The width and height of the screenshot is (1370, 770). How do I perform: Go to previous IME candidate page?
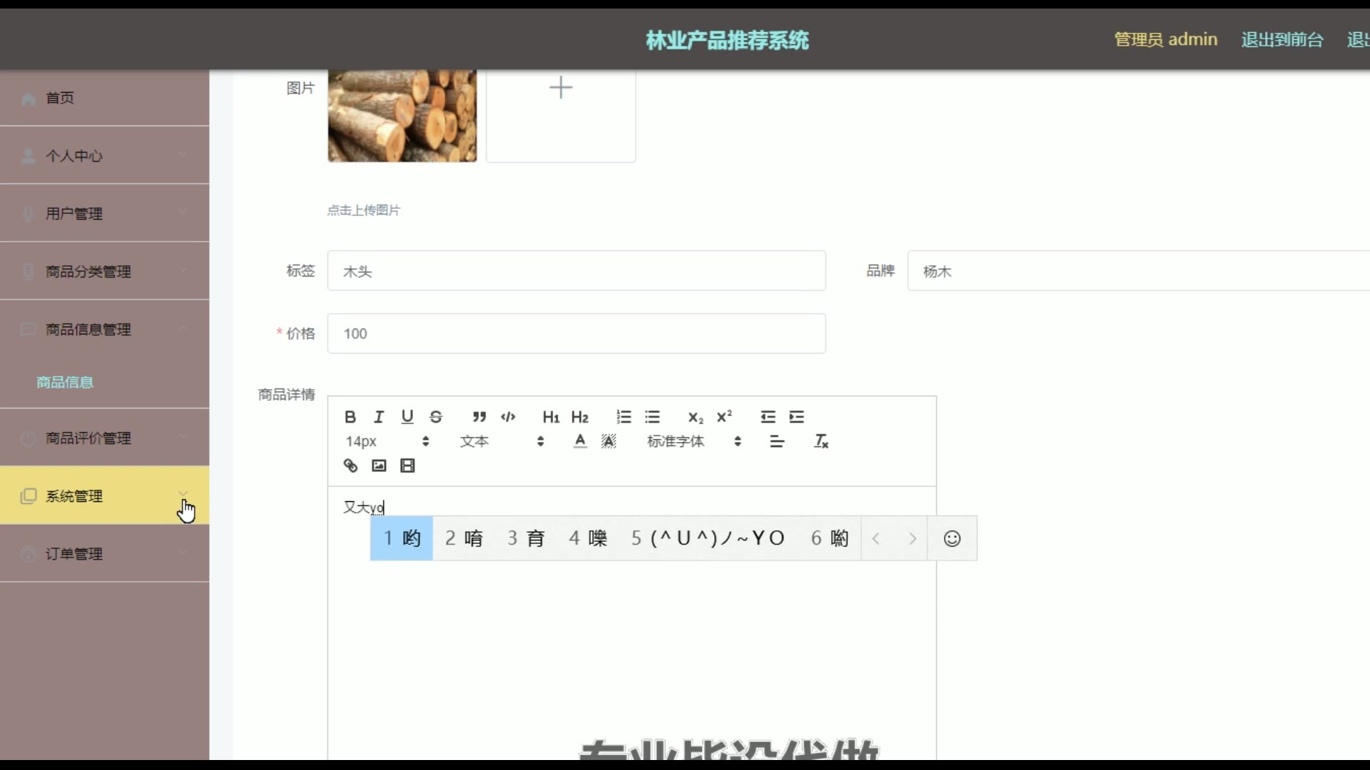tap(876, 538)
